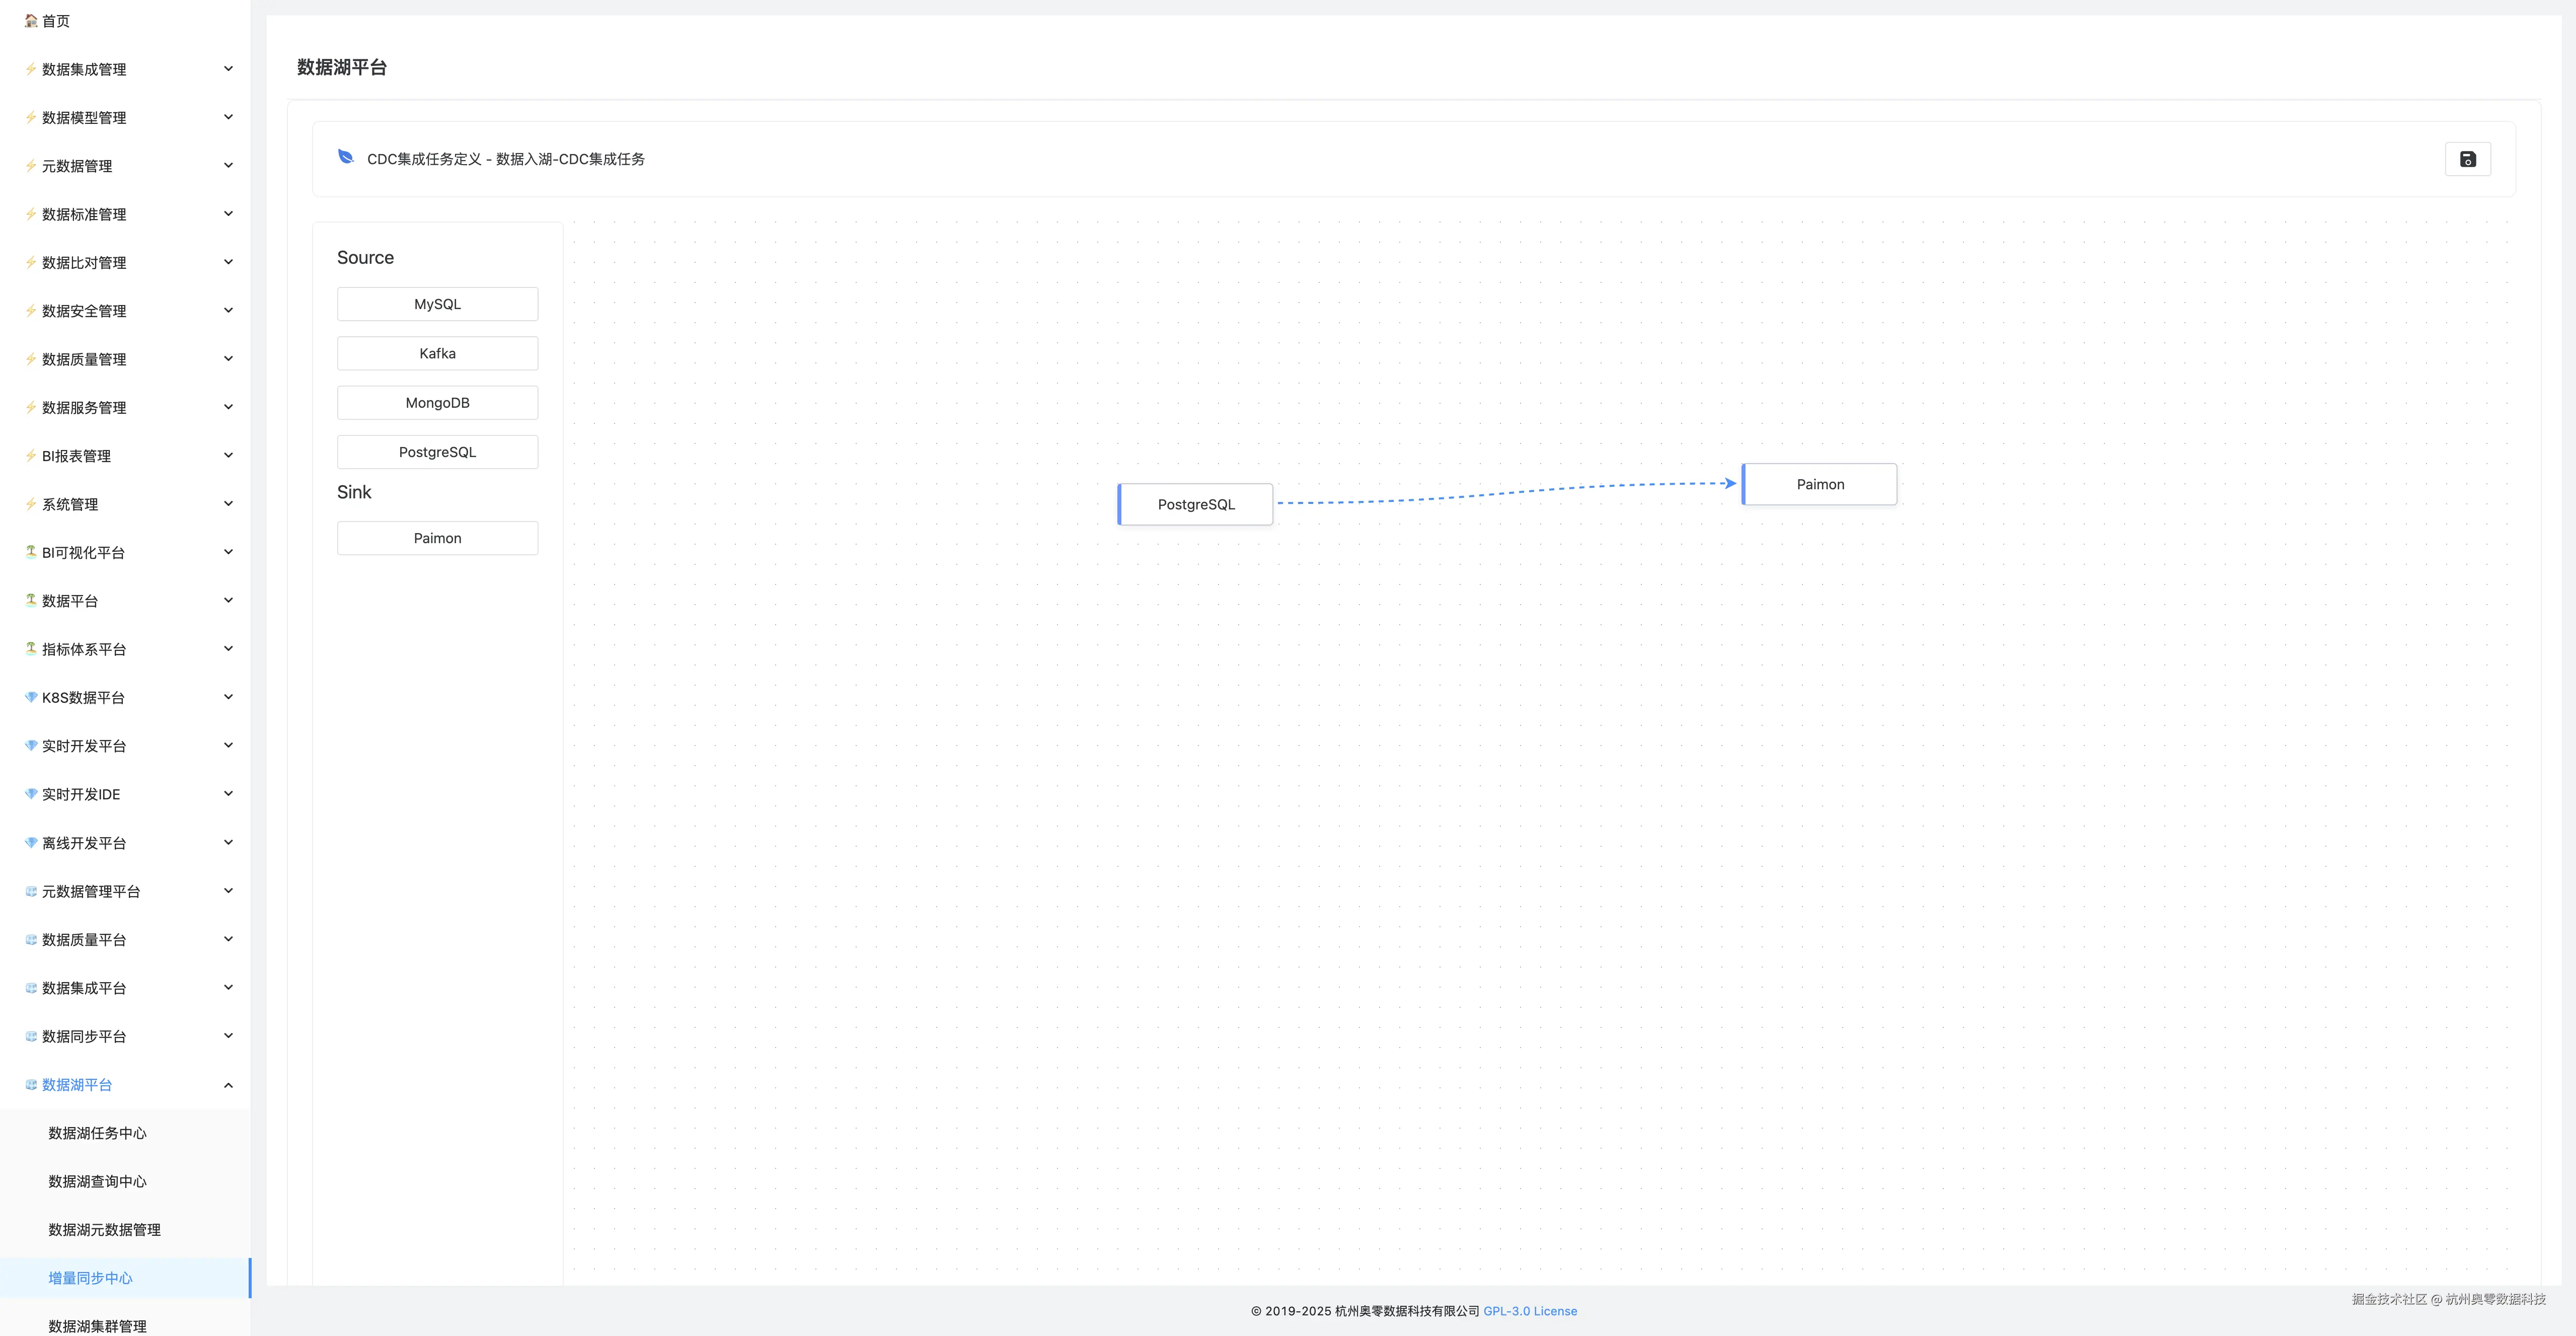Image resolution: width=2576 pixels, height=1336 pixels.
Task: Click the icon beside 数据湖平台 menu
Action: (x=31, y=1084)
